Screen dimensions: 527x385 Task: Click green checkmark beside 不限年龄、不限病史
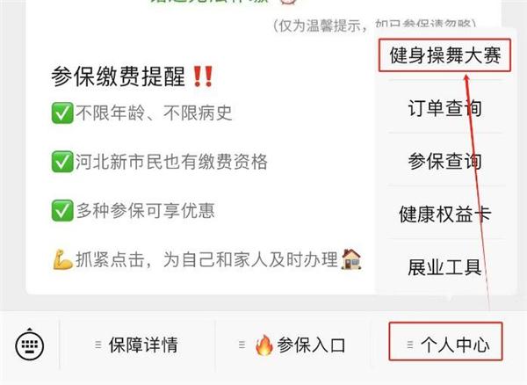click(62, 113)
